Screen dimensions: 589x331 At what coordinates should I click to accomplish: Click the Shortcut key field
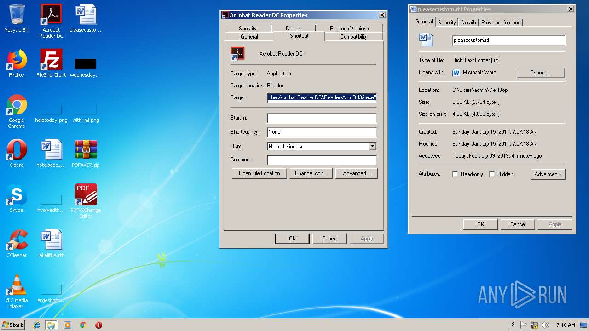pyautogui.click(x=322, y=132)
